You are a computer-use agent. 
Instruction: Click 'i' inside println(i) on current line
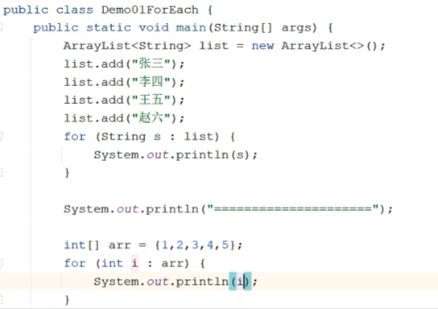tap(240, 282)
